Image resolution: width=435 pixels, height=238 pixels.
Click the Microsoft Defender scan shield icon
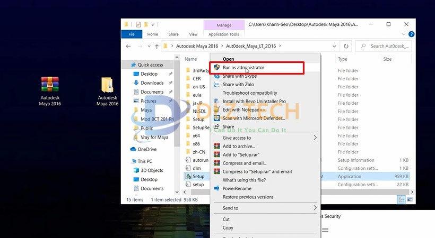pyautogui.click(x=217, y=118)
